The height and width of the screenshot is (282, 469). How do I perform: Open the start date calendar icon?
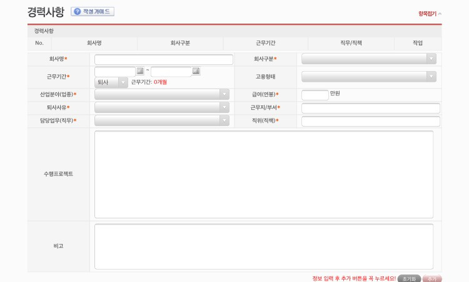140,71
